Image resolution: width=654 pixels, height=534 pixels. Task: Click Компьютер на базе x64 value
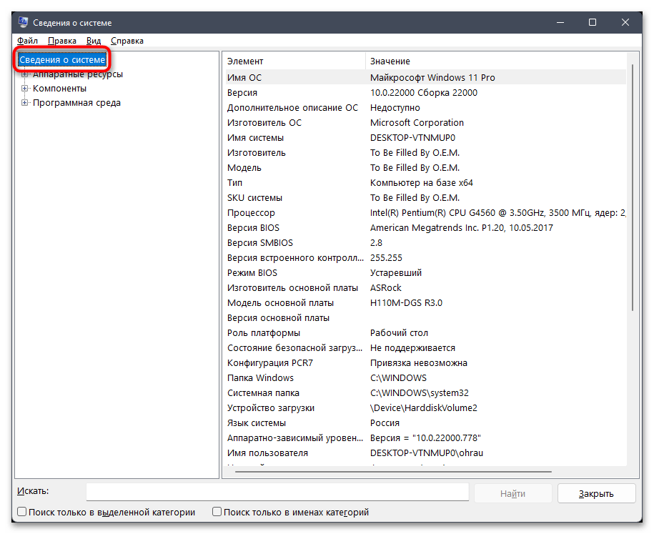422,183
